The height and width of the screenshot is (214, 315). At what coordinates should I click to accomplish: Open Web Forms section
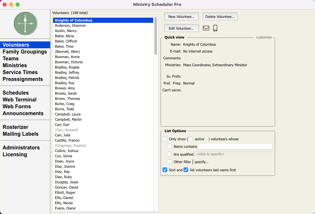25,106
